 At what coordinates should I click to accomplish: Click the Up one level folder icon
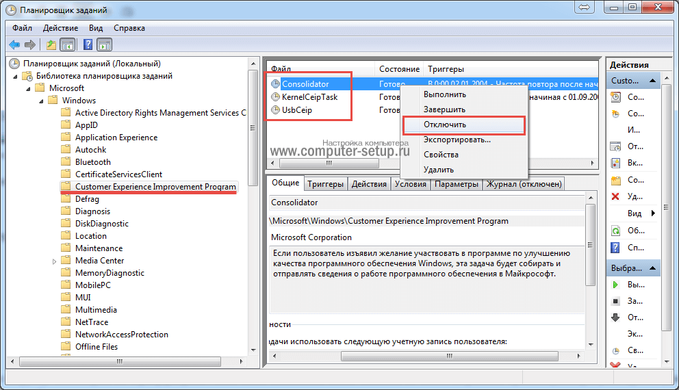tap(51, 45)
